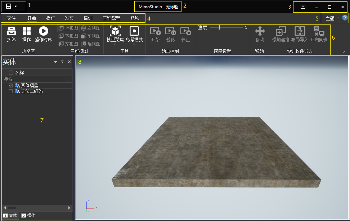Click the 实体 icon in the ribbon
This screenshot has width=350, height=221.
tap(11, 31)
